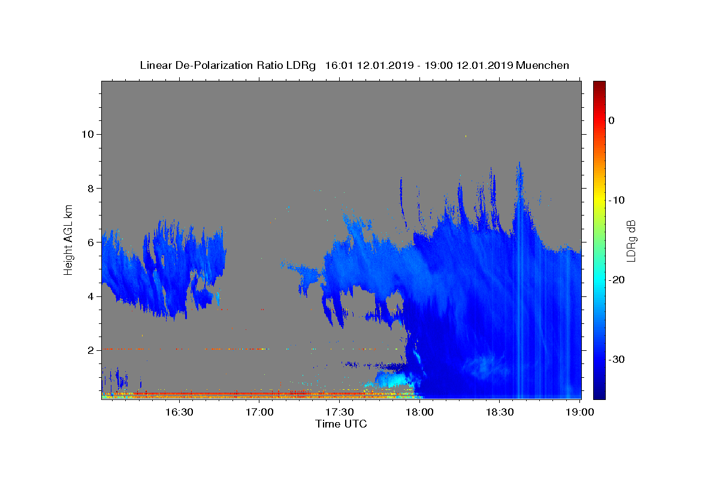Click the height axis label 4
The image size is (719, 479).
[x=91, y=296]
